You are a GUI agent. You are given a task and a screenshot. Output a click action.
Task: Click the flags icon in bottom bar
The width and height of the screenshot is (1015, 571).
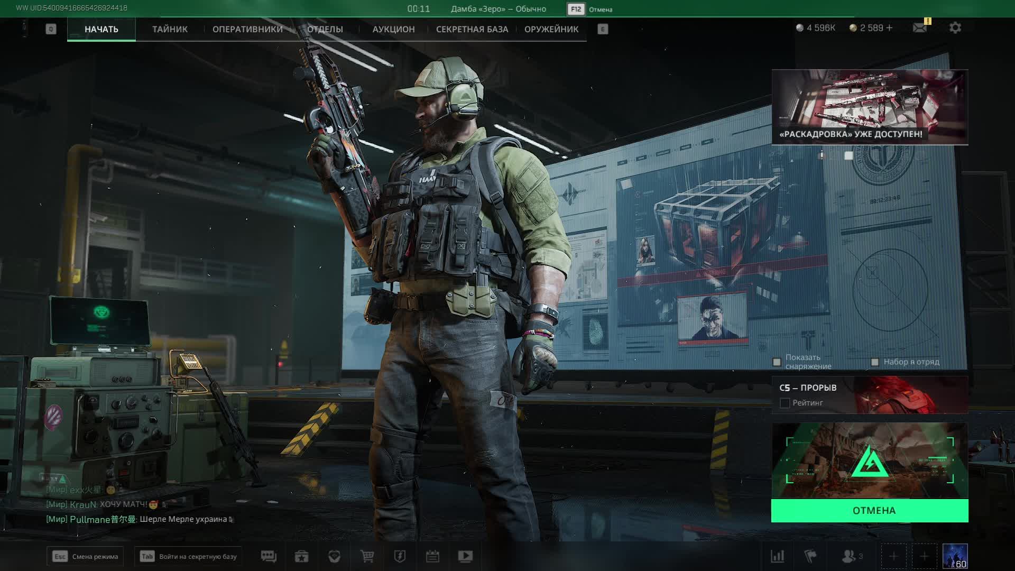(810, 556)
